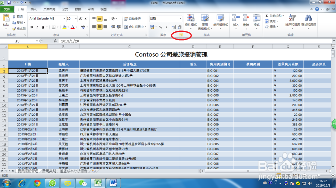
Task: Click the decrease decimal icon
Action: (x=179, y=27)
